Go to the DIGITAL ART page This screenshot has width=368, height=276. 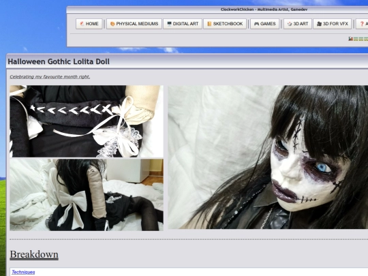pyautogui.click(x=183, y=24)
